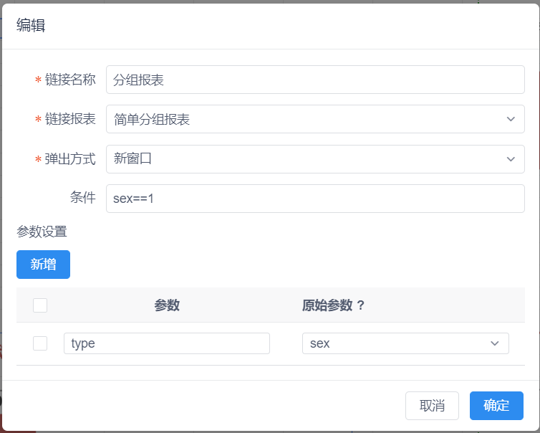Click the 原始参数 column header text
The width and height of the screenshot is (540, 433).
tap(327, 305)
